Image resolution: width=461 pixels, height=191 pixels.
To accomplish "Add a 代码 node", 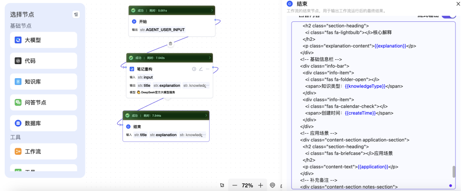I will point(44,61).
